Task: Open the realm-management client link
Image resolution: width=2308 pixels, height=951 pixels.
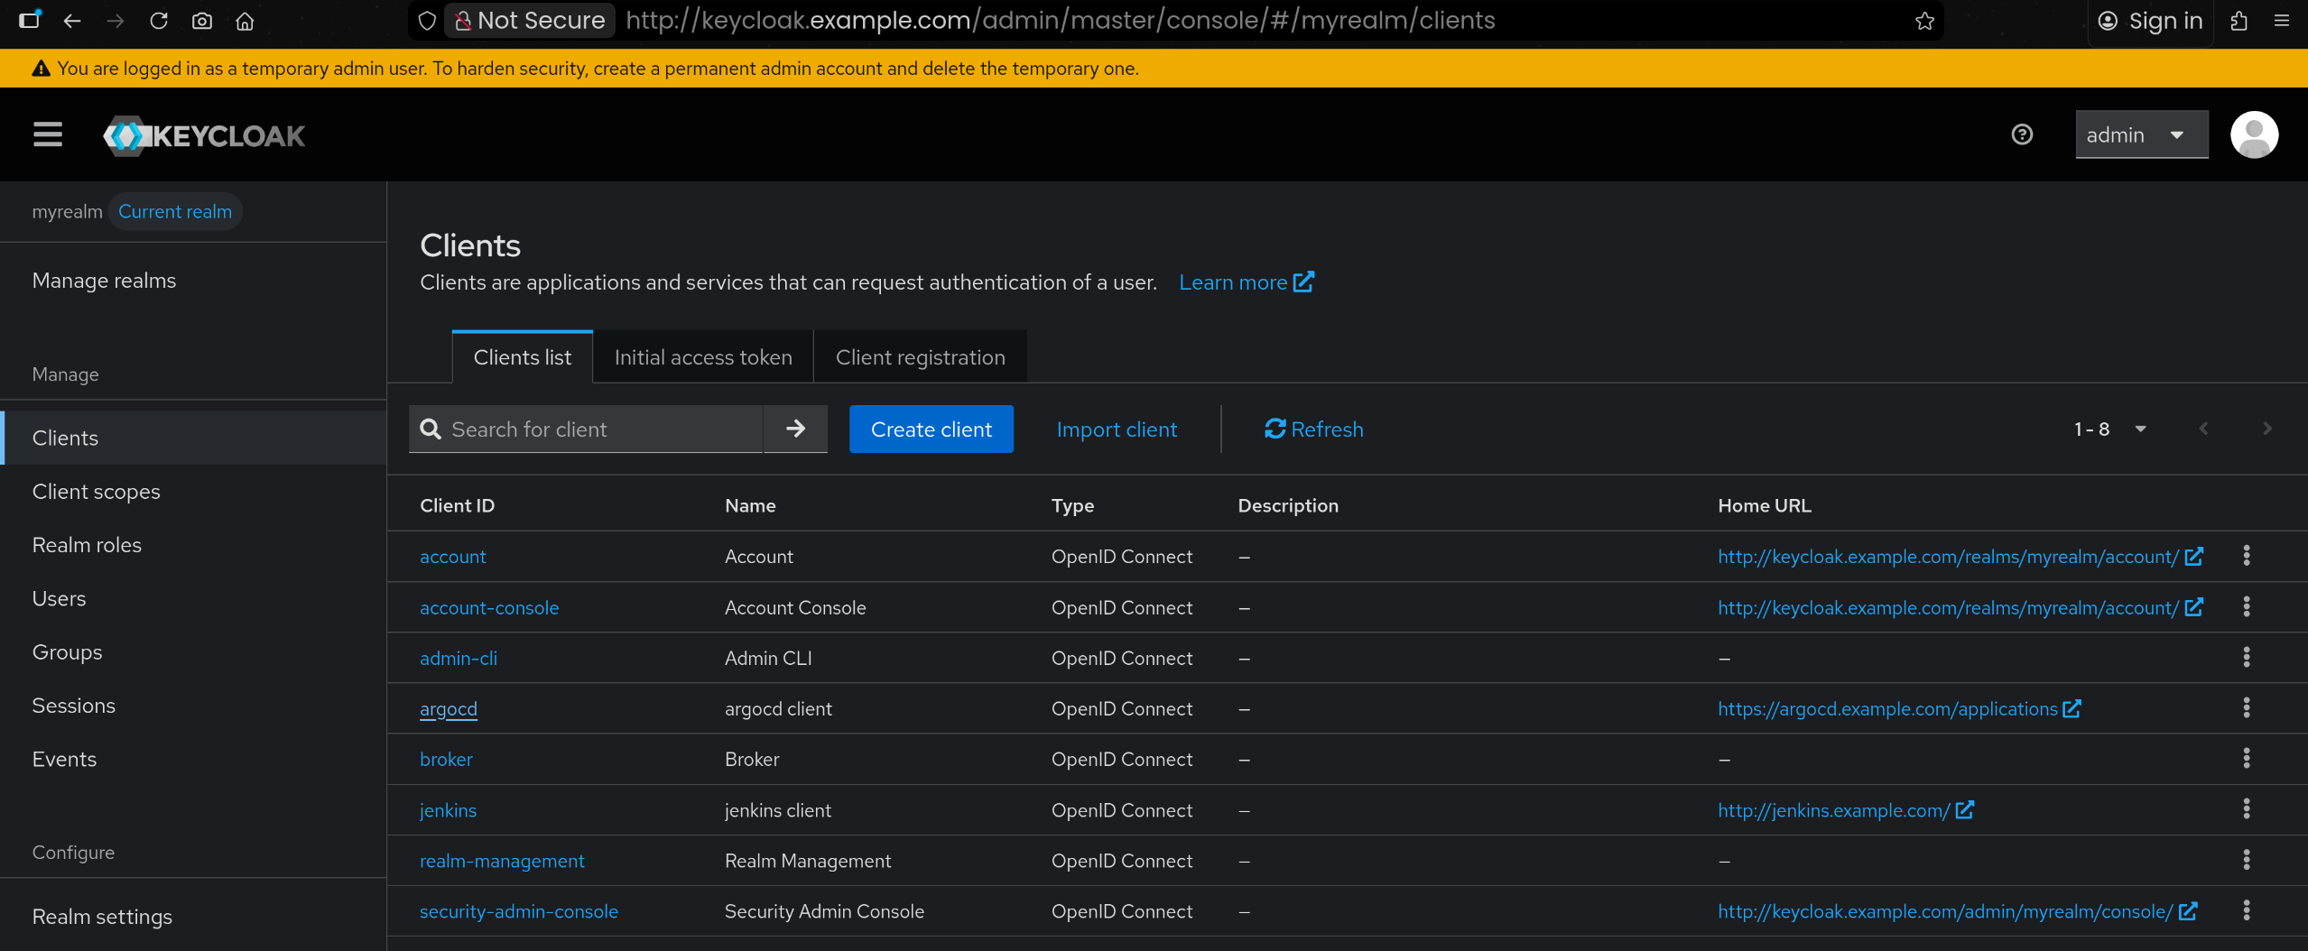Action: click(x=502, y=861)
